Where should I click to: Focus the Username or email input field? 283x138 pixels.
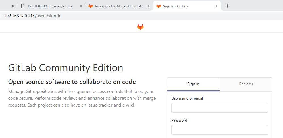219,108
